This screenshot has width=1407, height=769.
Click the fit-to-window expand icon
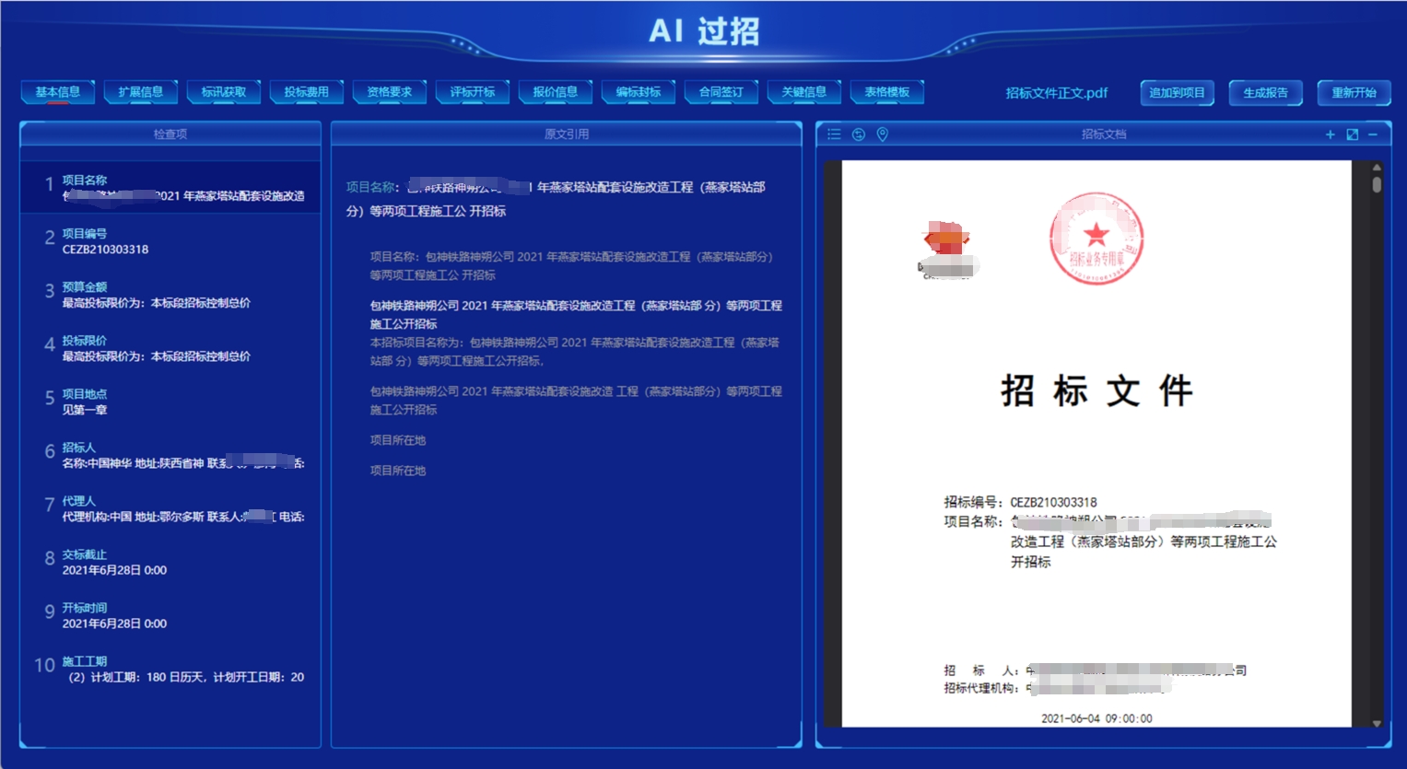tap(1352, 134)
